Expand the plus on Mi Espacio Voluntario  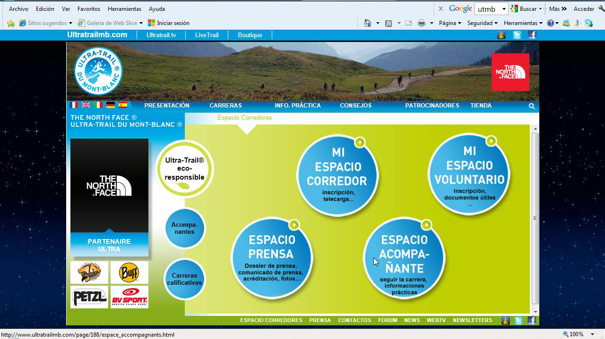click(491, 141)
